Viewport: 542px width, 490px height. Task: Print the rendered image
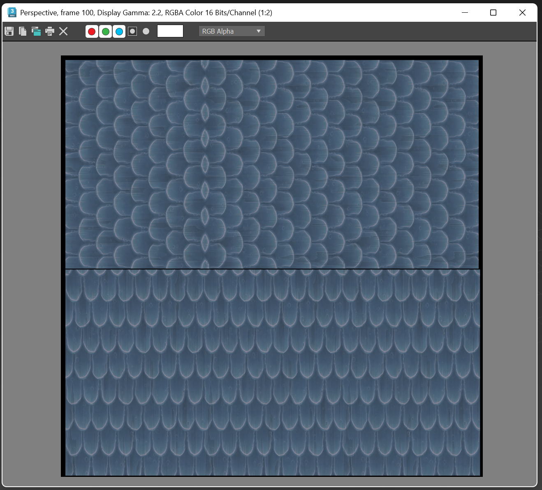click(50, 31)
